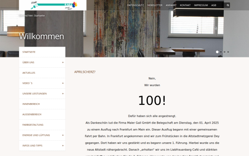
Task: Select the fourth slider dot
Action: click(228, 52)
